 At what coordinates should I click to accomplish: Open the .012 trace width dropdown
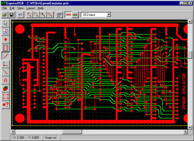click(109, 14)
